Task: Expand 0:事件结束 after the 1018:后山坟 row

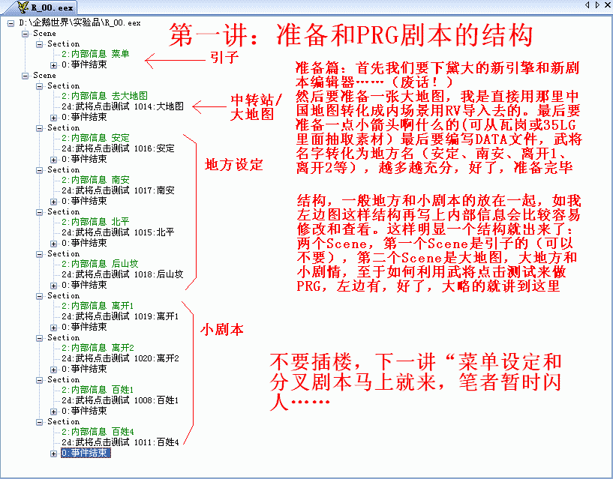Action: coord(53,286)
